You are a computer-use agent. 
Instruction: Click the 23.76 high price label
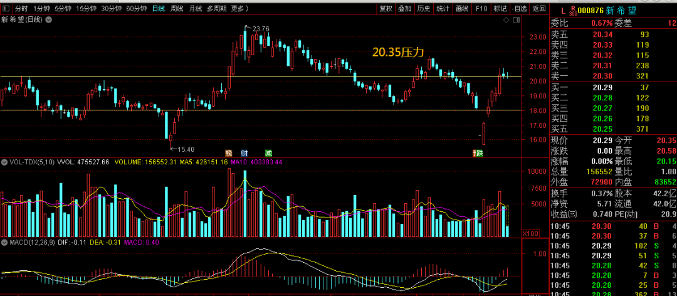click(x=261, y=29)
